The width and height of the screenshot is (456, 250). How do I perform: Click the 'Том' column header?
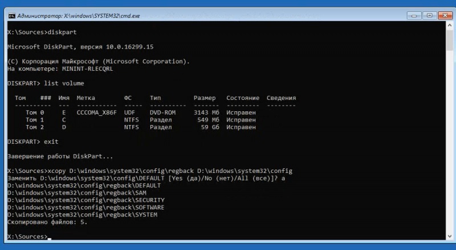[x=21, y=98]
